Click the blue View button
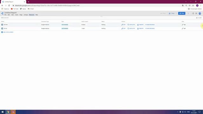 click(182, 13)
